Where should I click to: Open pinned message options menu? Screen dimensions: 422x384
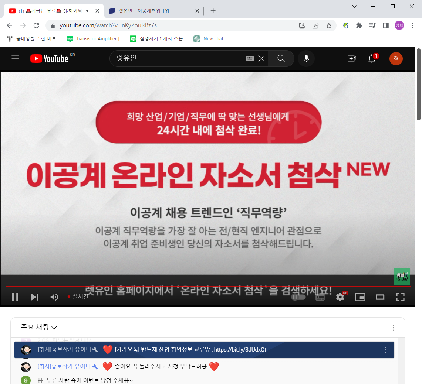pos(386,350)
